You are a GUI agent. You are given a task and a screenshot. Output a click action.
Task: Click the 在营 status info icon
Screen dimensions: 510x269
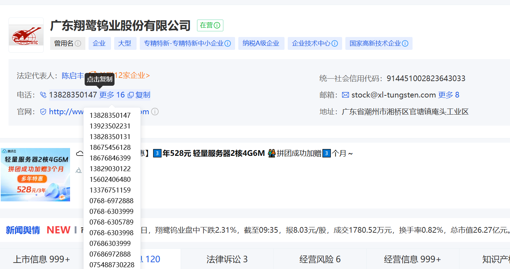[217, 26]
